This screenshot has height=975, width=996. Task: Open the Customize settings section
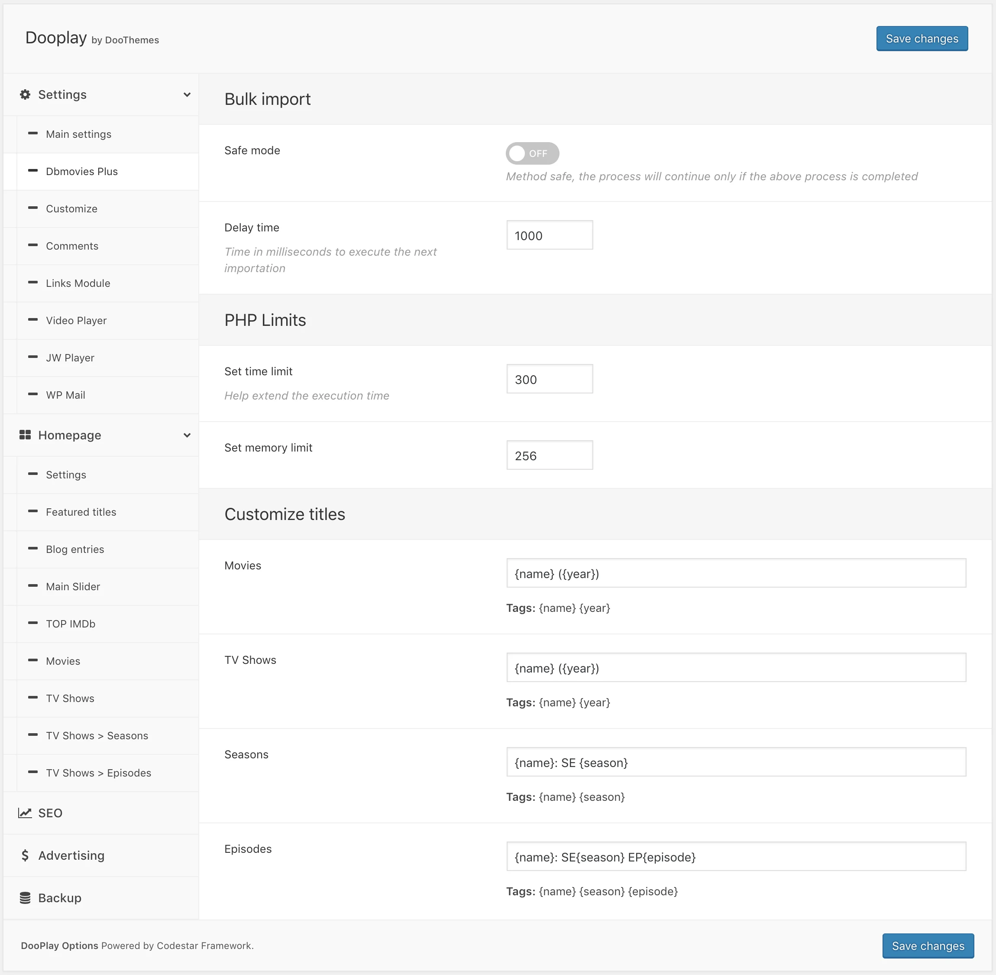71,208
